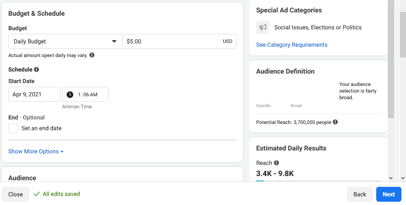Click the outer page scrollbar down arrow
The width and height of the screenshot is (406, 205).
pos(403,178)
